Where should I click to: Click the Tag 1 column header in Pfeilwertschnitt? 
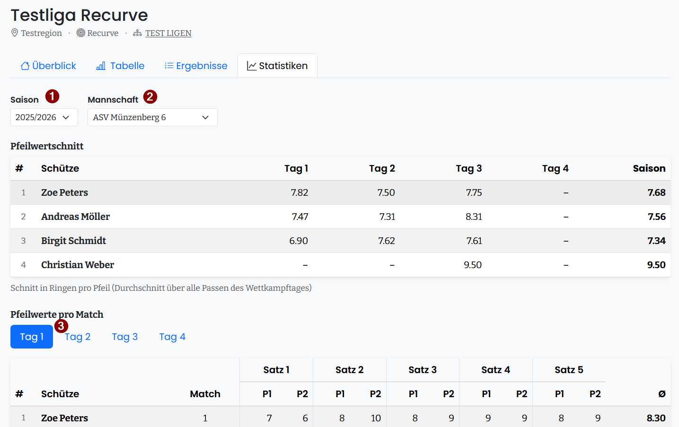click(x=296, y=168)
